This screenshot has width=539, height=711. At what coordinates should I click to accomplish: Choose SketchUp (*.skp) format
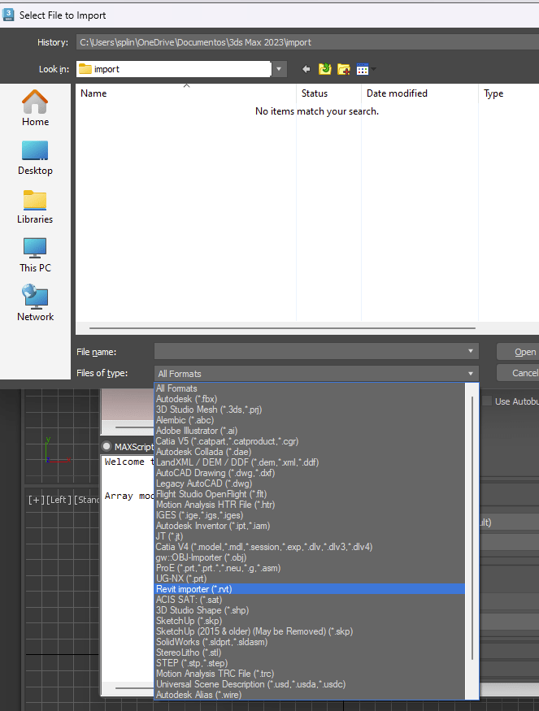311,621
